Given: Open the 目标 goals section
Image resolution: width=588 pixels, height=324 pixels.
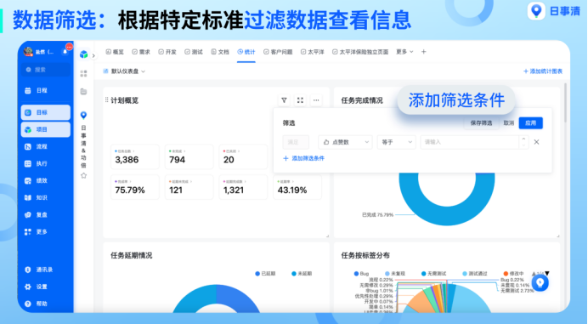Looking at the screenshot, I should (x=45, y=112).
